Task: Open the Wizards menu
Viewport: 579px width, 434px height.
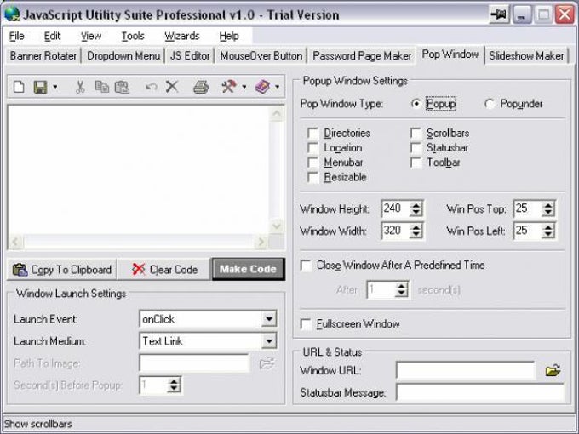Action: point(181,36)
